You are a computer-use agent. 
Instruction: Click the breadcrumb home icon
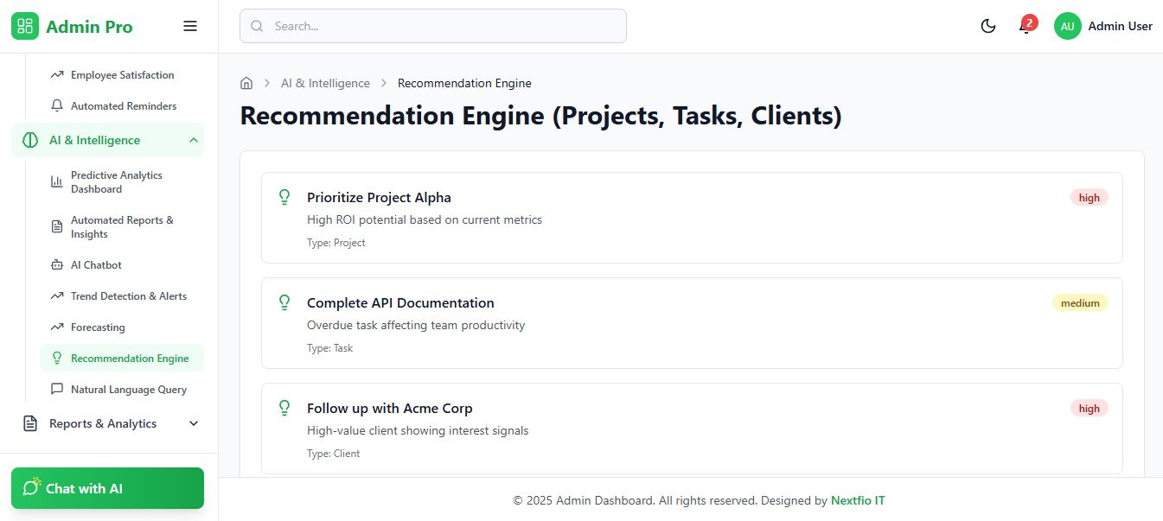pyautogui.click(x=246, y=83)
